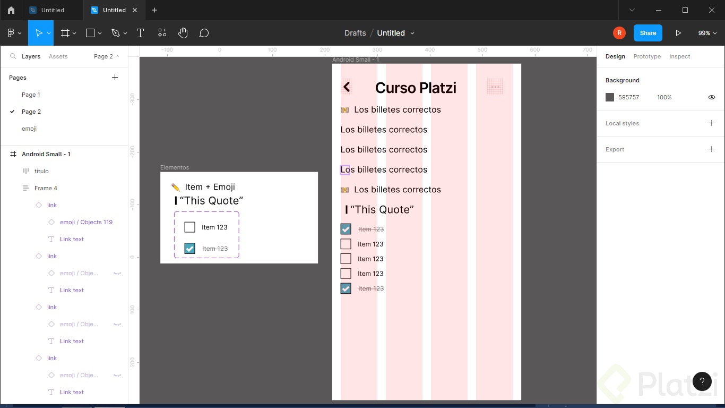Click the background color swatch
Image resolution: width=725 pixels, height=408 pixels.
point(610,97)
